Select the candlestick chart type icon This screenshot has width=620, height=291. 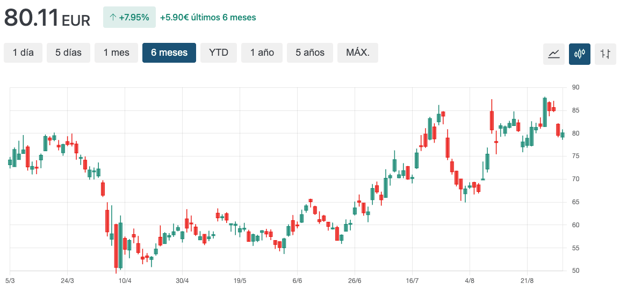[x=579, y=54]
